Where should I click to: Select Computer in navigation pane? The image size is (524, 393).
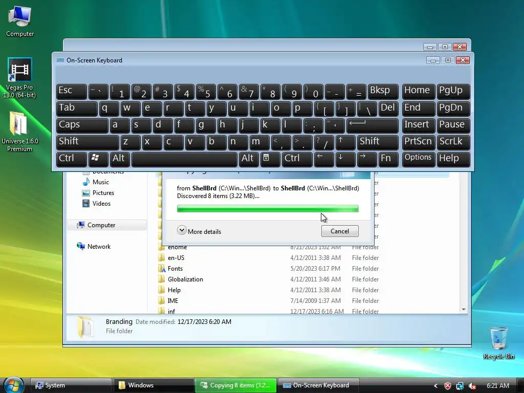point(107,225)
